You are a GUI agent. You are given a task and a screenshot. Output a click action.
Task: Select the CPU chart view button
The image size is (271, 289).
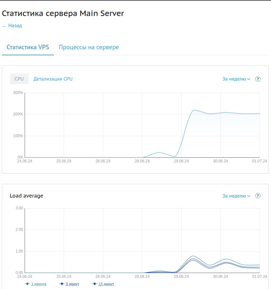coord(19,79)
